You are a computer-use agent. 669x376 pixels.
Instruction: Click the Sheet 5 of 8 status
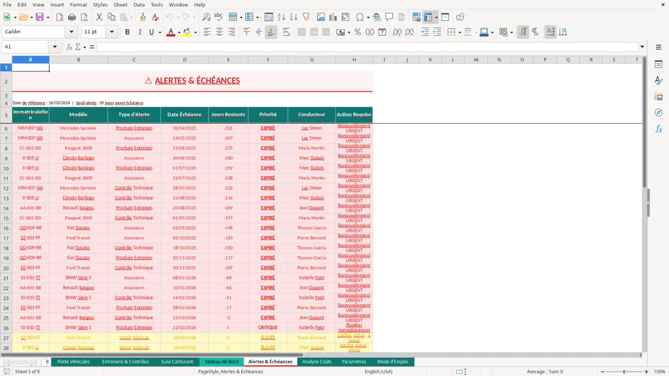[27, 372]
